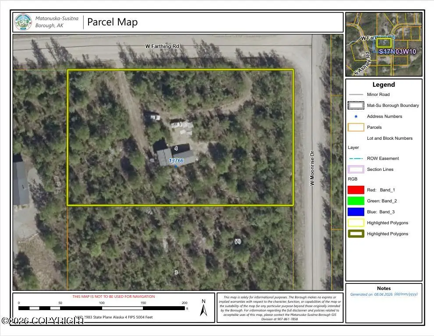Click the Matanuska-Susitna Borough logo
Image resolution: width=434 pixels, height=336 pixels.
[23, 21]
